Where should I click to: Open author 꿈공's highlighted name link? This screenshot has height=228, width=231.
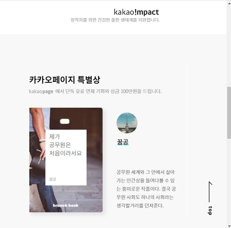tap(123, 142)
